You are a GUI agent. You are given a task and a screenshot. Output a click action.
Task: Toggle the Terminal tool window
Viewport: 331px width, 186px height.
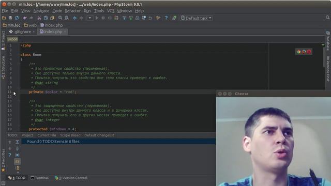(39, 178)
